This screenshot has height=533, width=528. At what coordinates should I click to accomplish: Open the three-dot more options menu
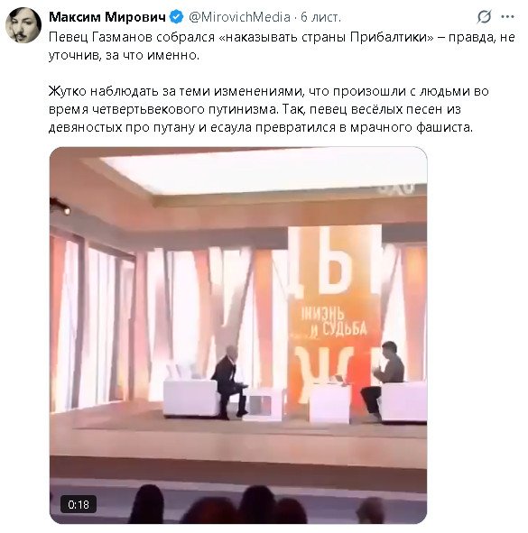point(507,16)
